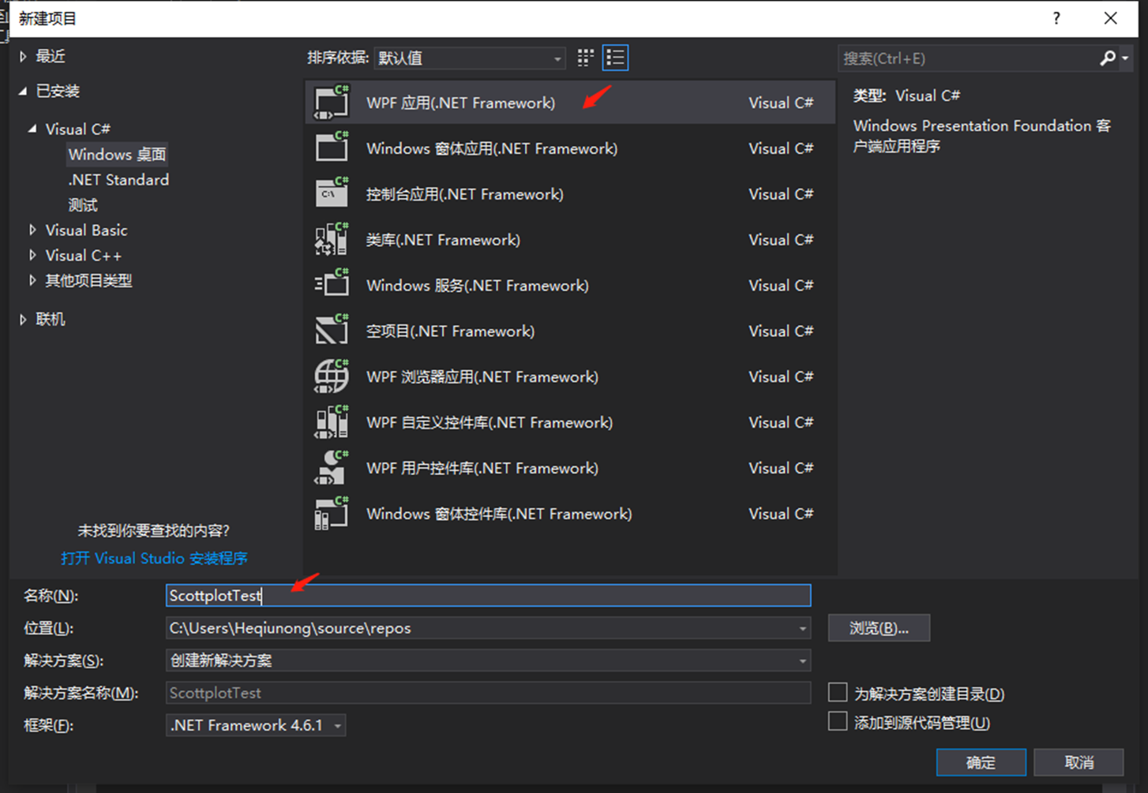Collapse the Visual C# tree node

pyautogui.click(x=32, y=129)
